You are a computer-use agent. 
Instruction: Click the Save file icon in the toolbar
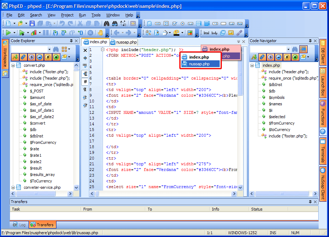point(32,24)
